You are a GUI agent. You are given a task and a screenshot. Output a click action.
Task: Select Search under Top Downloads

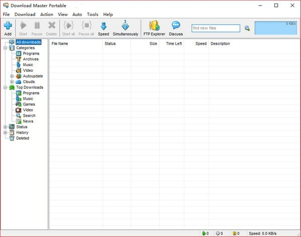(29, 116)
